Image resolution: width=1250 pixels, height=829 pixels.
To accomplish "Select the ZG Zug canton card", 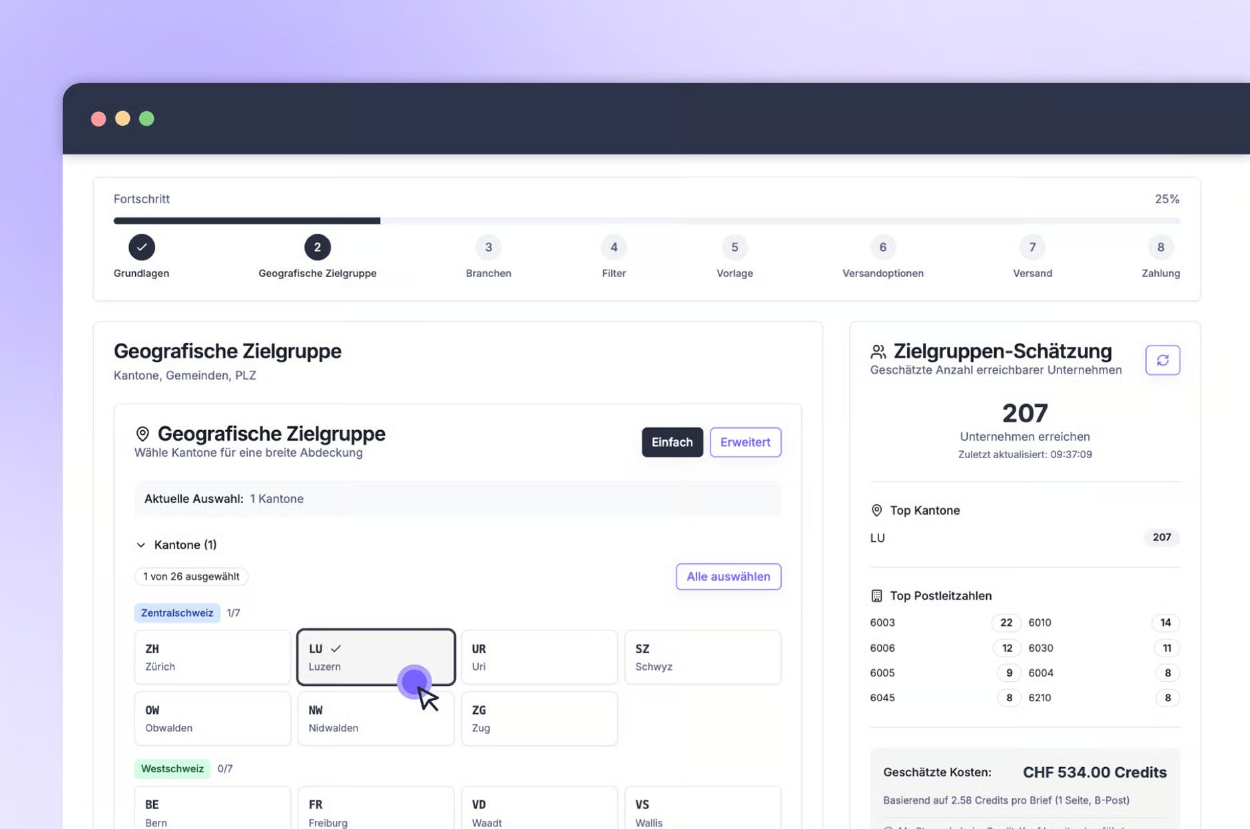I will click(x=539, y=718).
